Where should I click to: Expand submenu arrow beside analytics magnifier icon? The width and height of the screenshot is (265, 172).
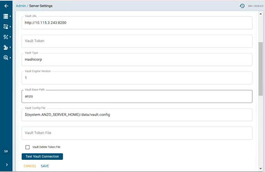(x=10, y=58)
